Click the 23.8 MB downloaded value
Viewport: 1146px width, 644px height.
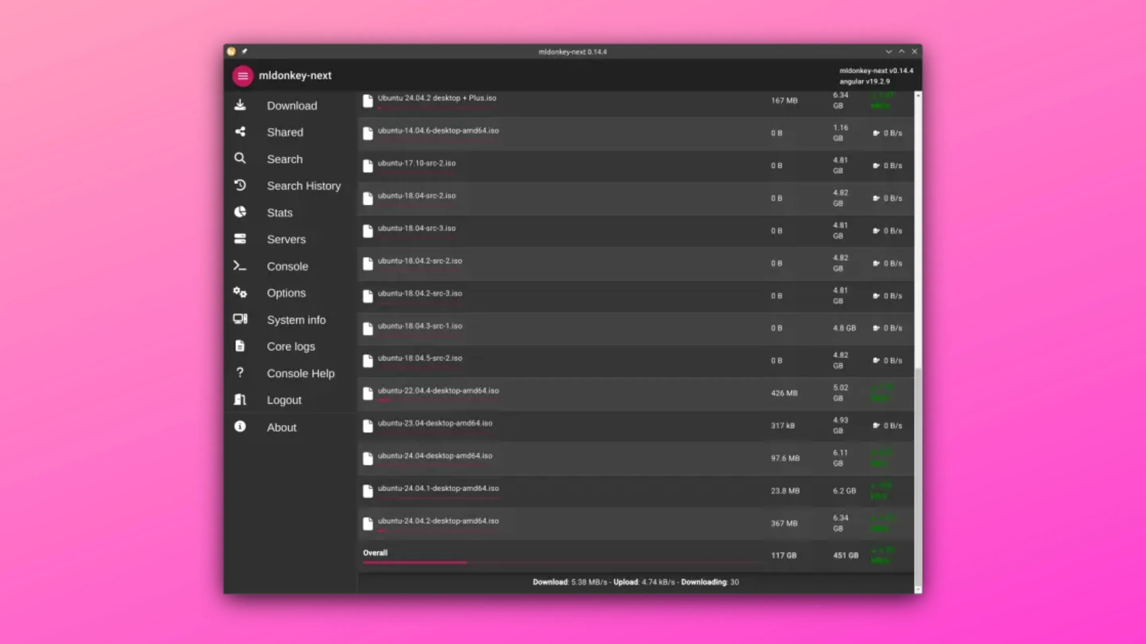[x=785, y=491]
